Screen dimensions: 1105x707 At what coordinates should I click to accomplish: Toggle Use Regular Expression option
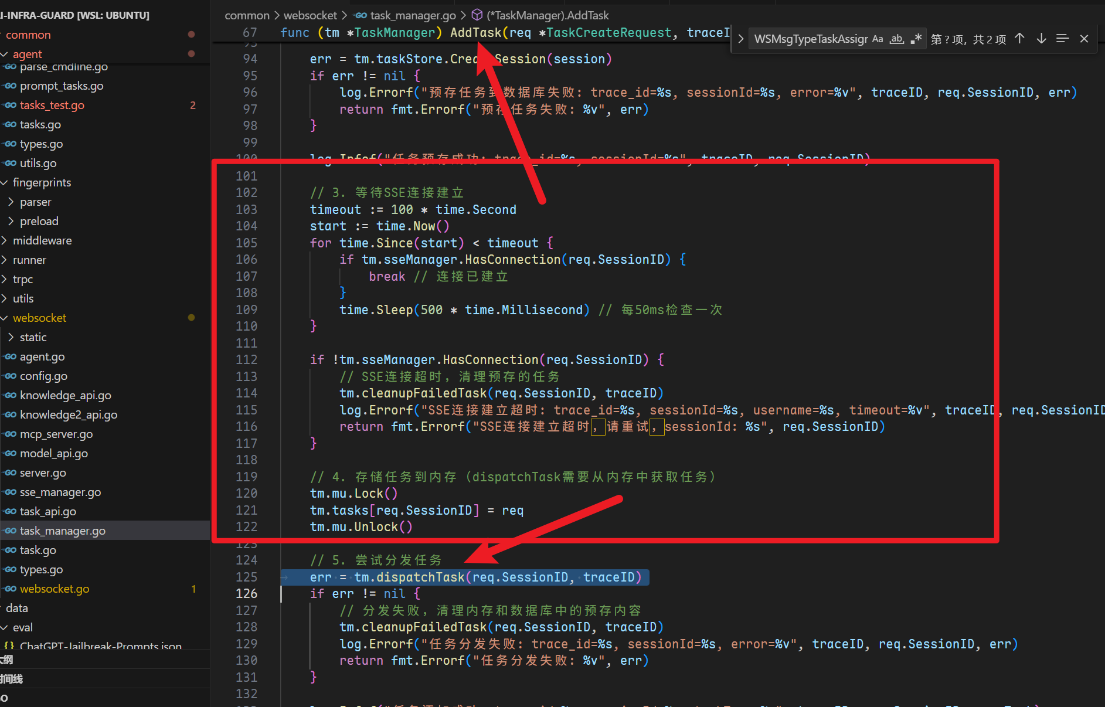(x=916, y=39)
